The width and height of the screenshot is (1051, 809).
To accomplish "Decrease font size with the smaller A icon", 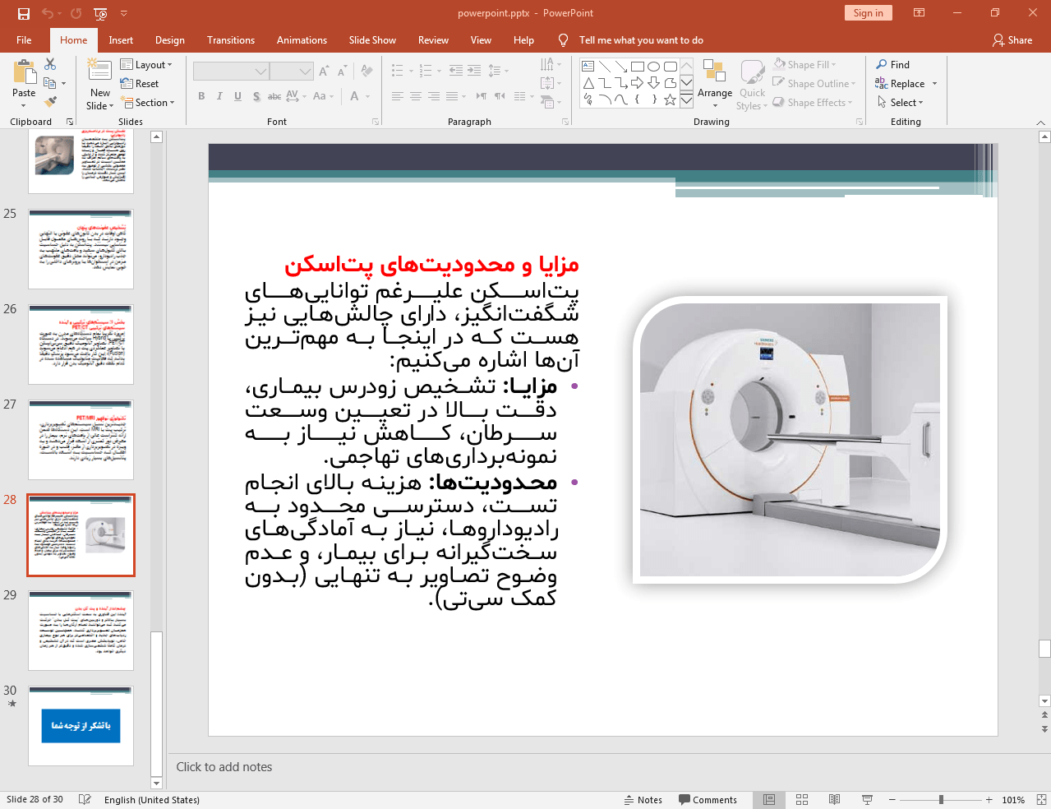I will click(342, 72).
